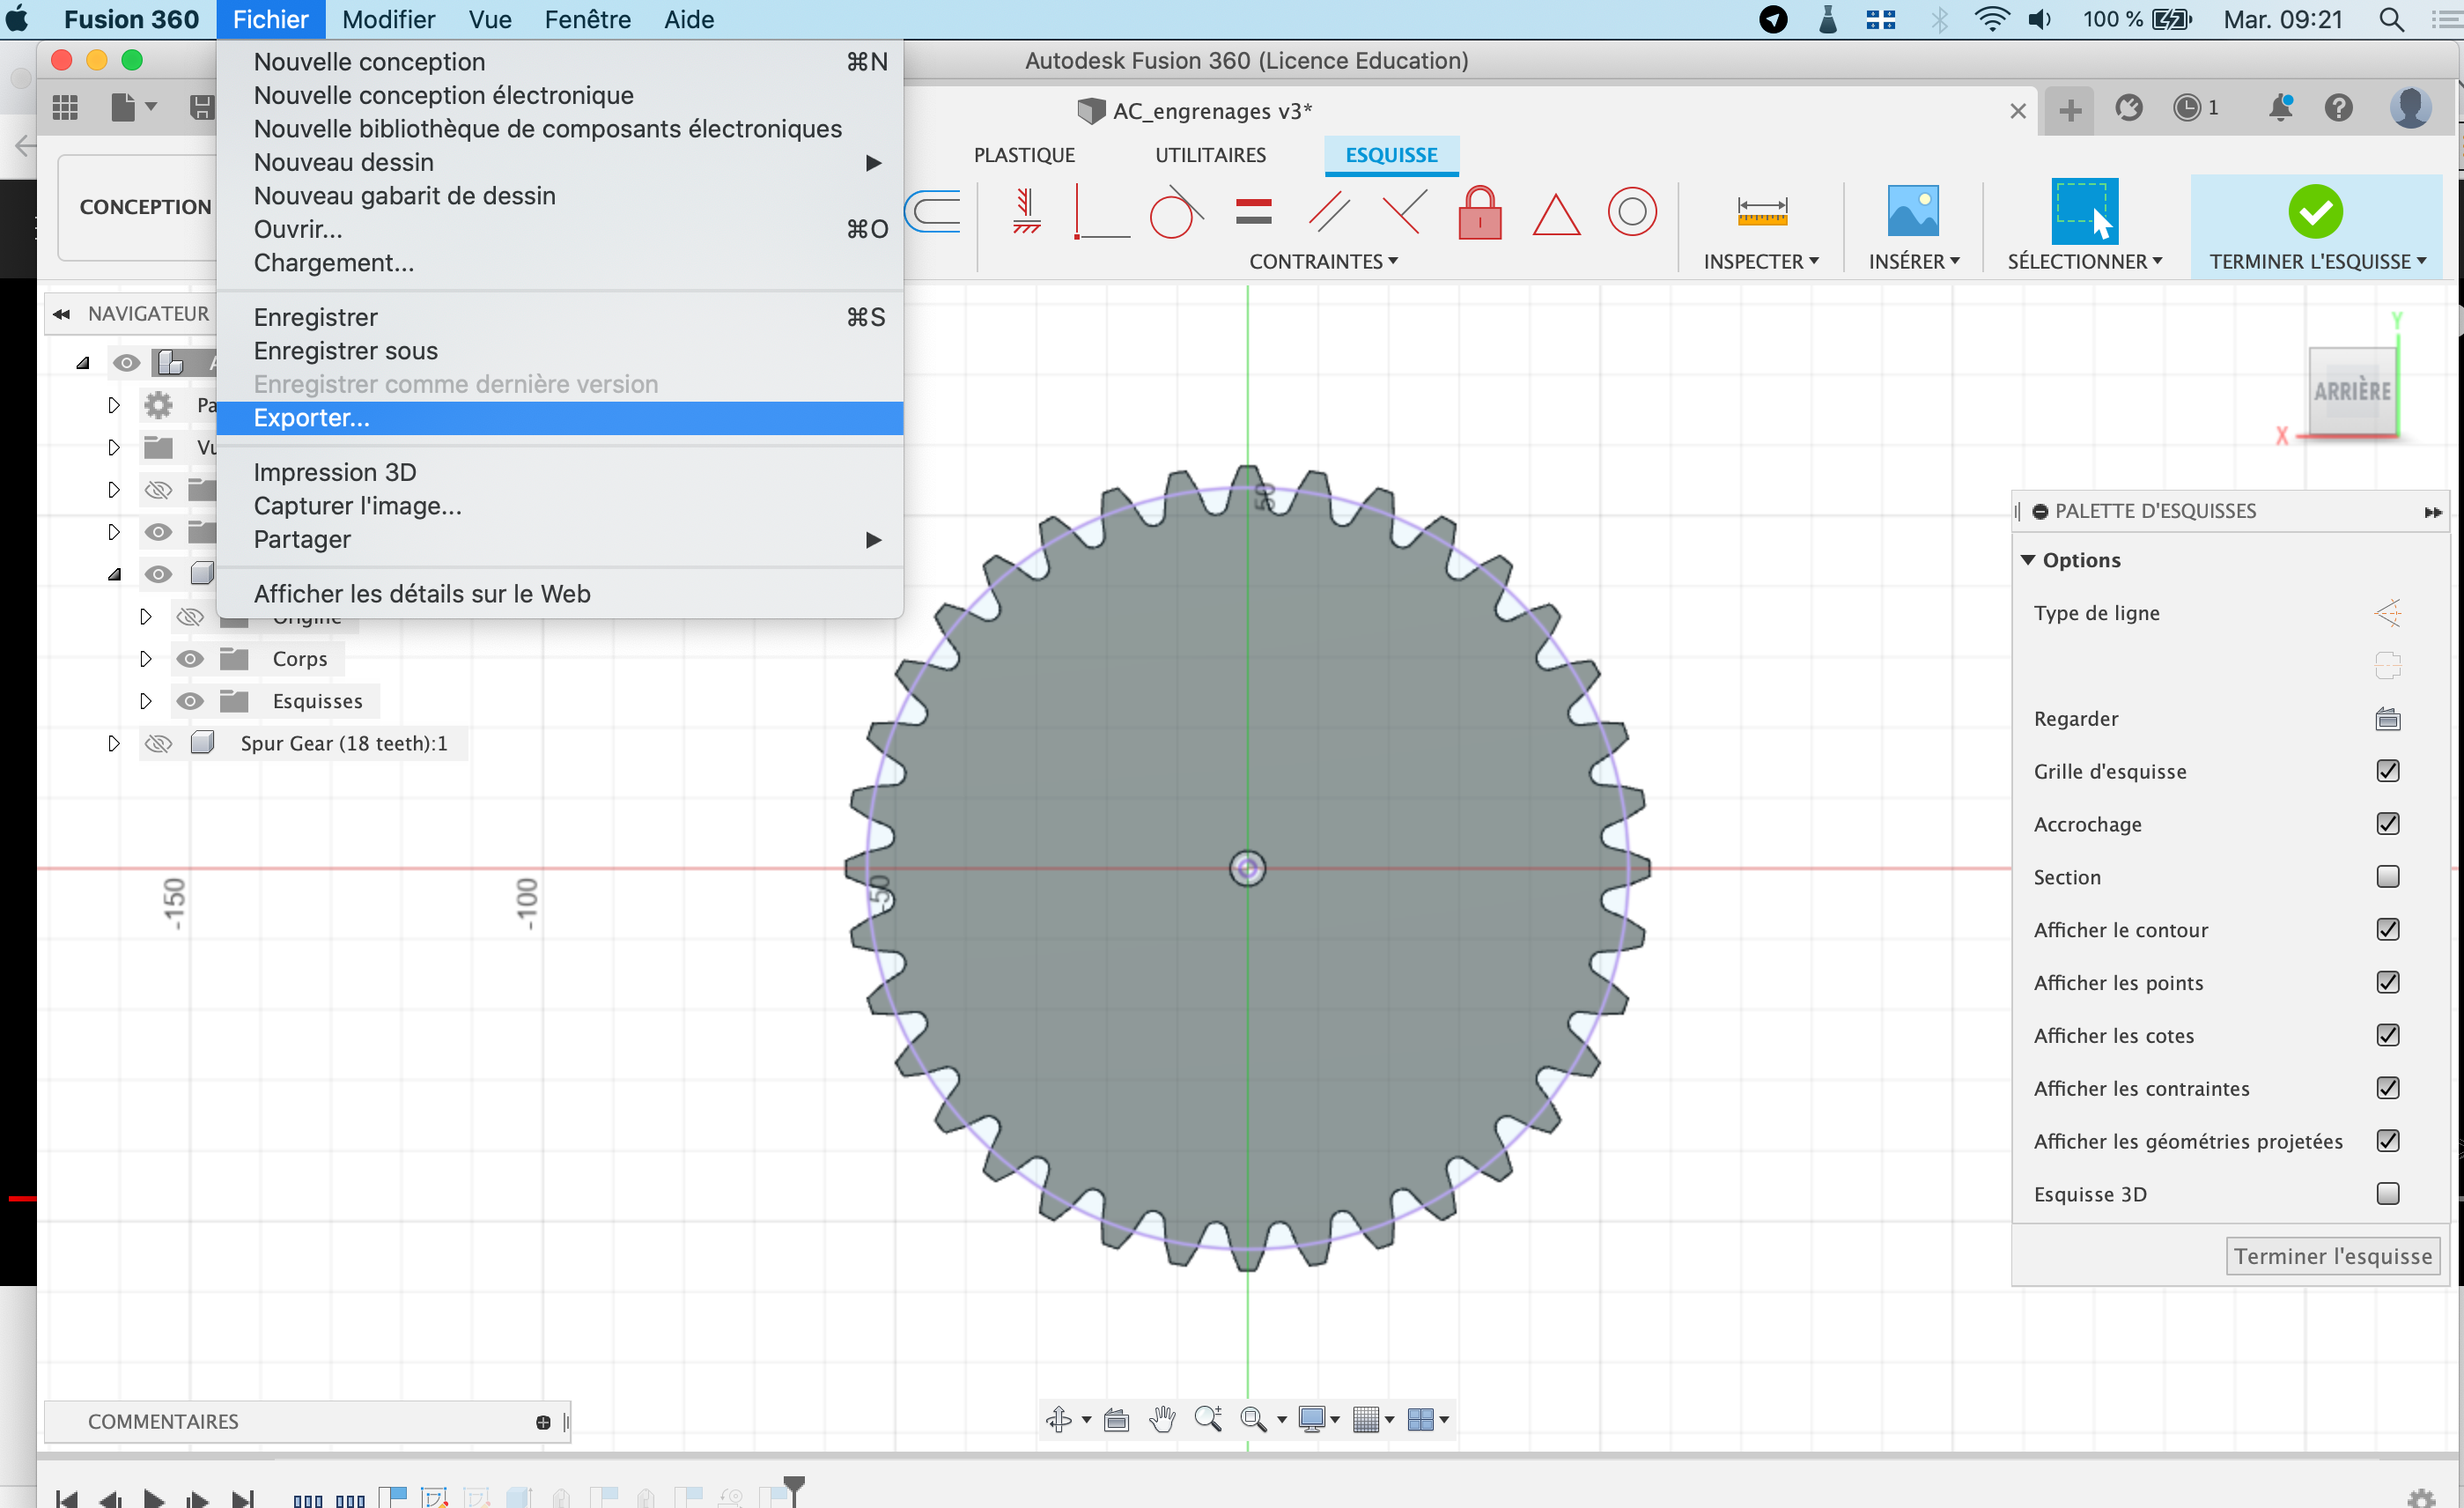Toggle visibility of the Corps folder
2464x1508 pixels.
point(189,659)
